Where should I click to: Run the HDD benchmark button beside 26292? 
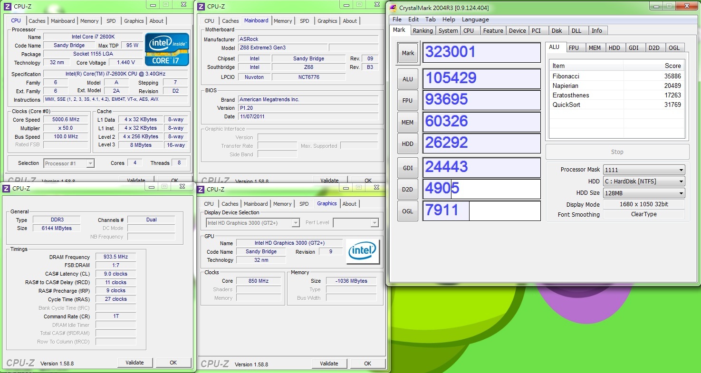click(408, 144)
